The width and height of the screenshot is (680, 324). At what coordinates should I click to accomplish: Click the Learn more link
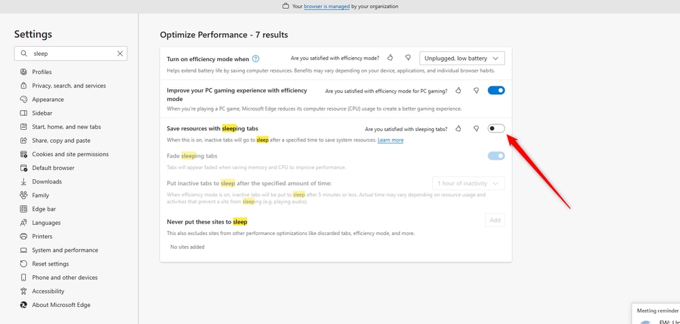tap(390, 140)
